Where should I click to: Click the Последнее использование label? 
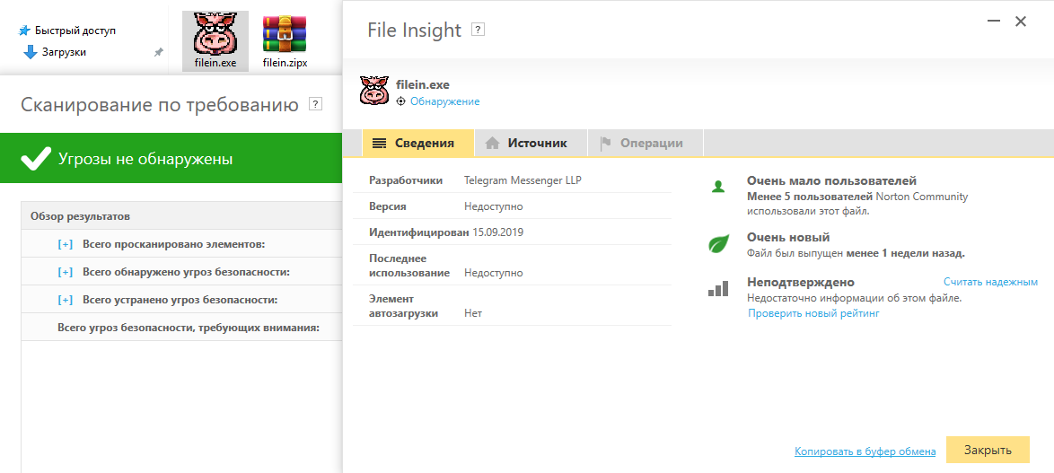409,266
